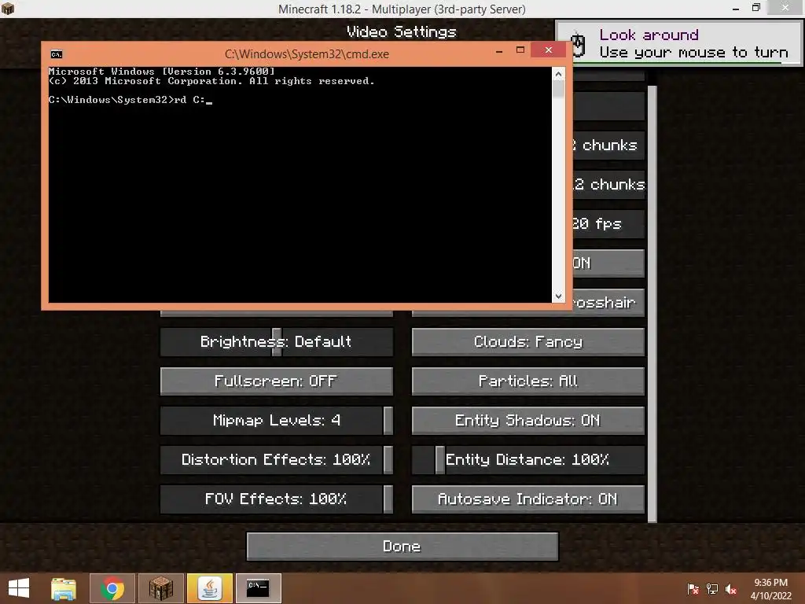This screenshot has height=604, width=805.
Task: Click the Video Settings list scrollbar
Action: tap(652, 304)
